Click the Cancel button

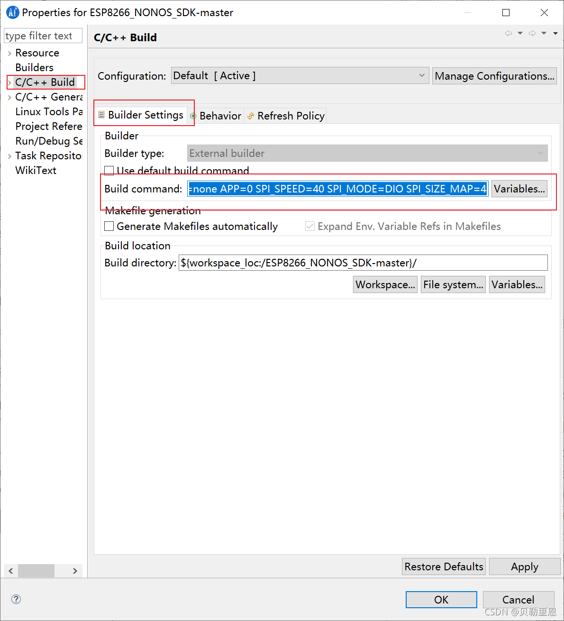(x=519, y=600)
